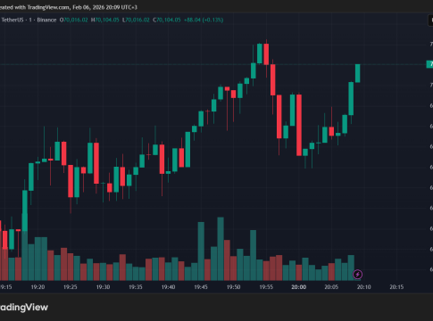433x321 pixels.
Task: Click the purple lightning bolt icon
Action: click(357, 275)
